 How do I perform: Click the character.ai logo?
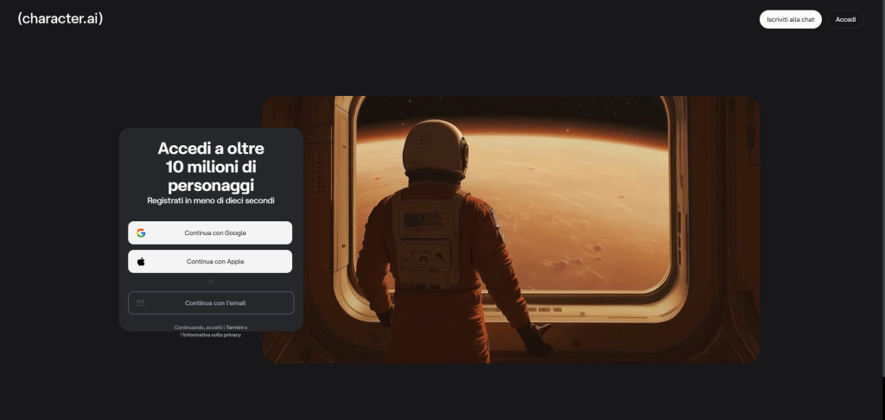coord(60,18)
